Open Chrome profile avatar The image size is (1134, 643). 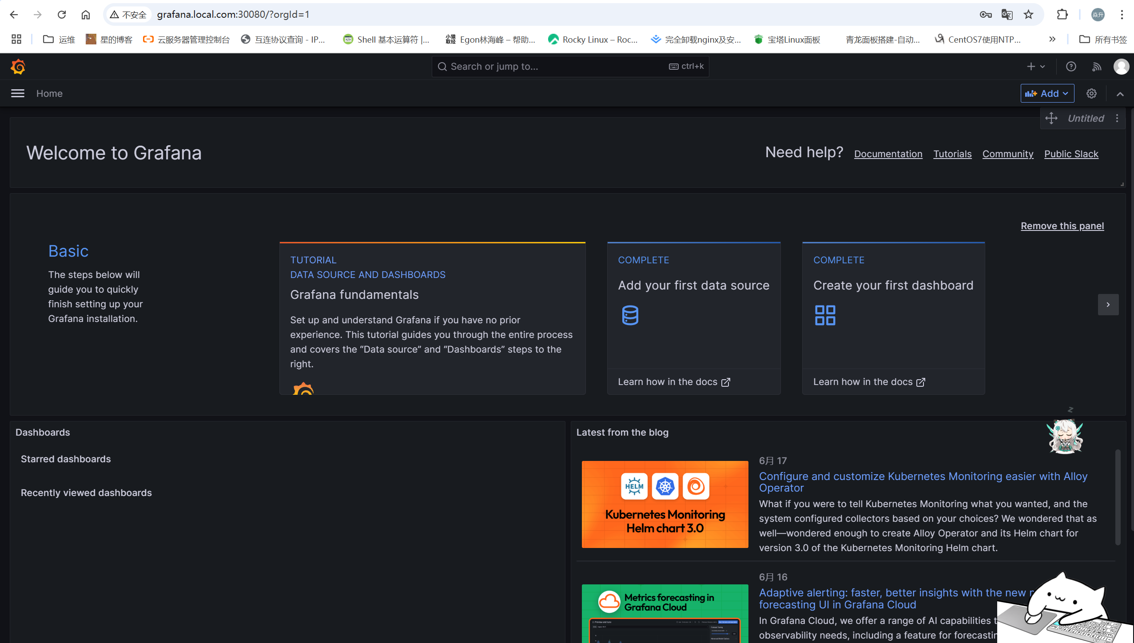[1098, 15]
